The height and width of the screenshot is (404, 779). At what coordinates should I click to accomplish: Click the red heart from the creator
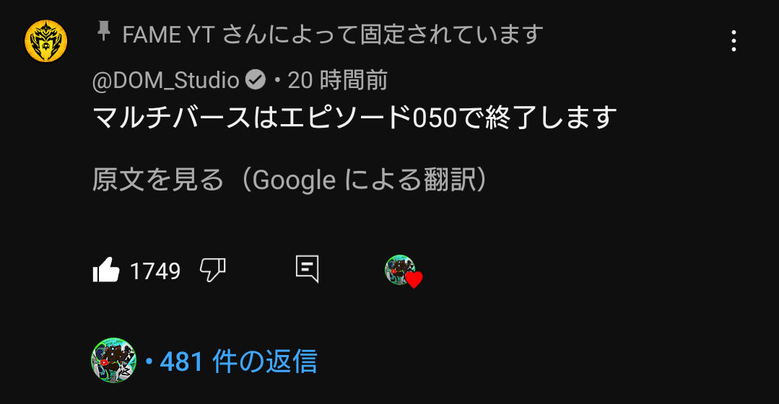414,280
